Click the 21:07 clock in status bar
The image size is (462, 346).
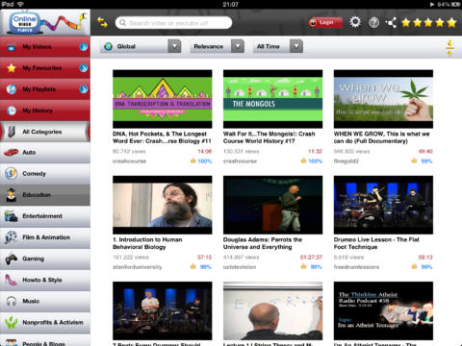pyautogui.click(x=231, y=4)
